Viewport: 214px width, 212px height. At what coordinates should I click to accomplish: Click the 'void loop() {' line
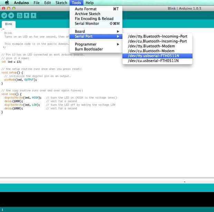(x=11, y=94)
